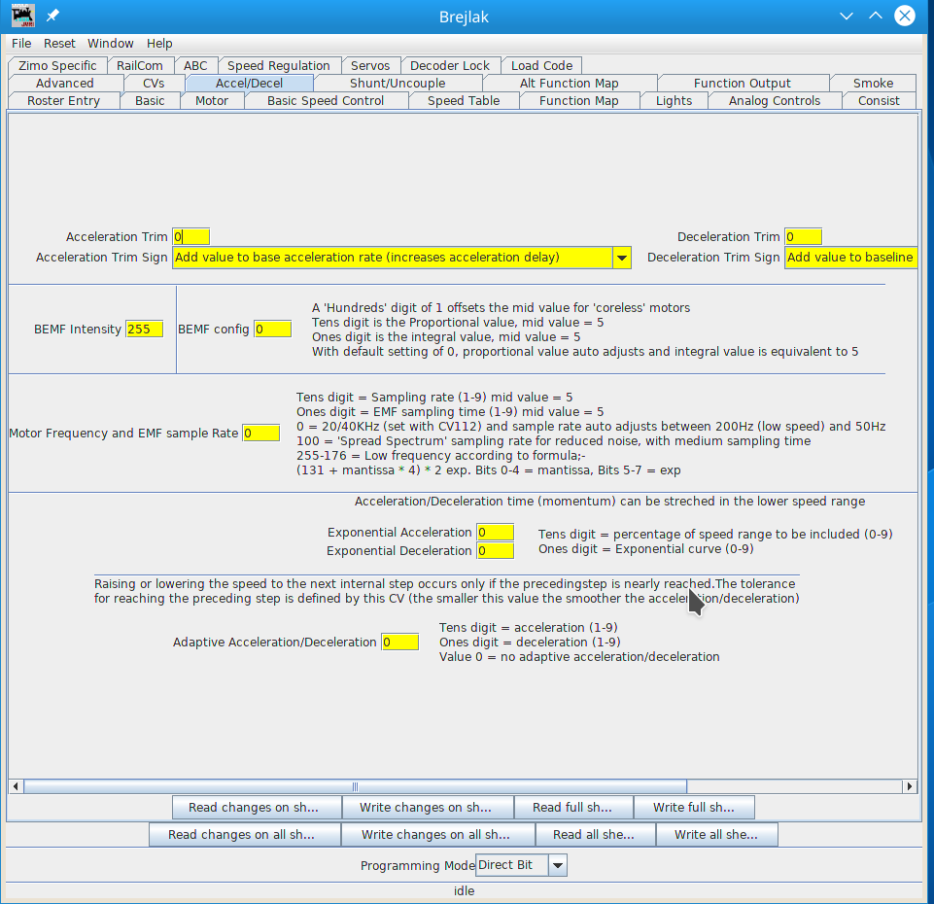Click Write all sheets button

[x=716, y=835]
